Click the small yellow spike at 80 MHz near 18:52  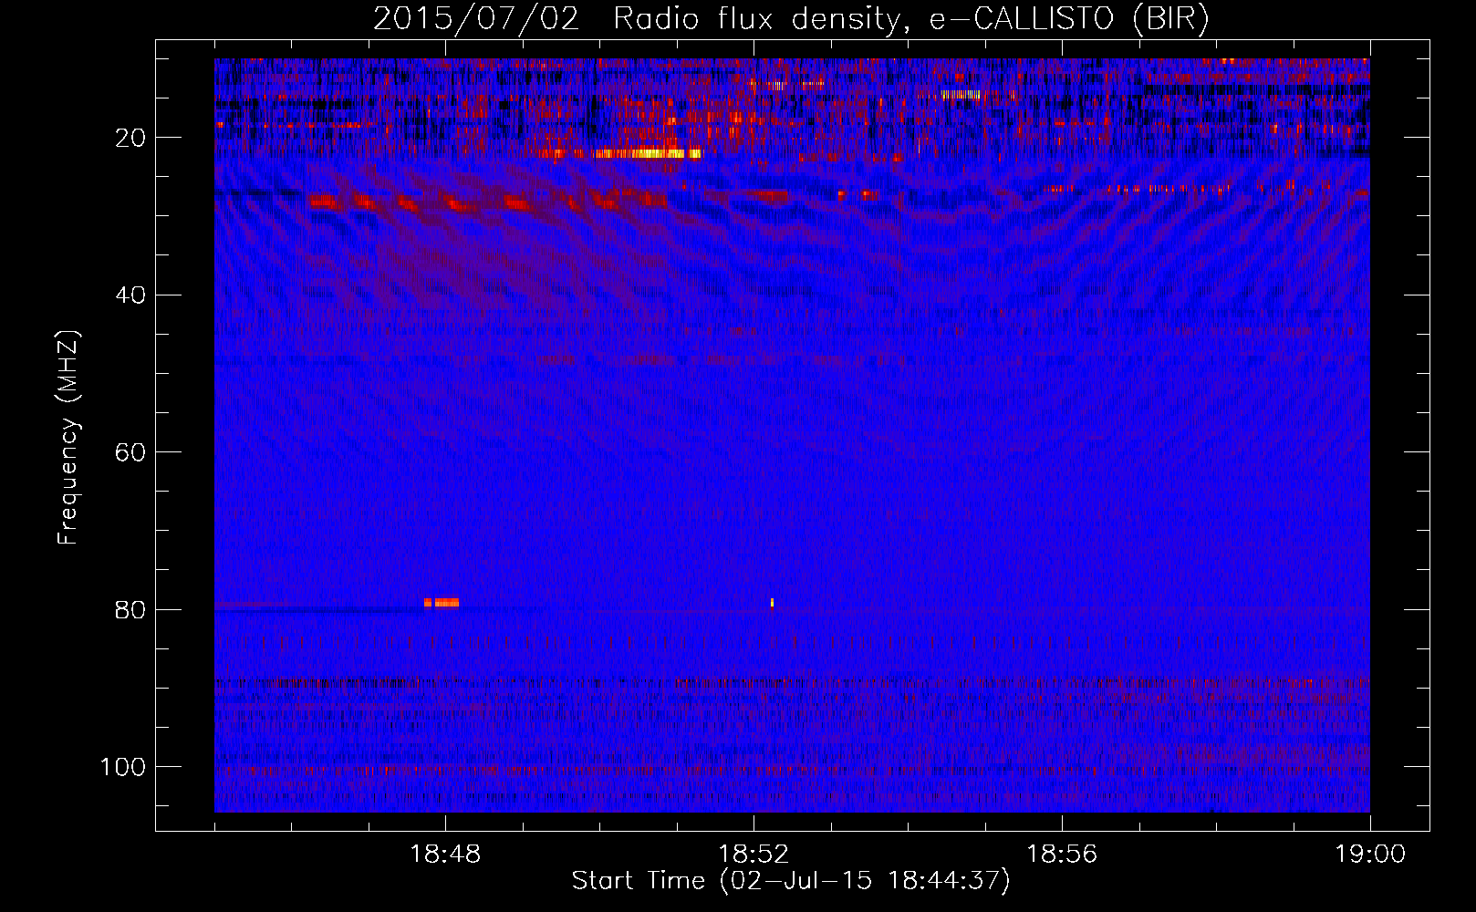(772, 602)
